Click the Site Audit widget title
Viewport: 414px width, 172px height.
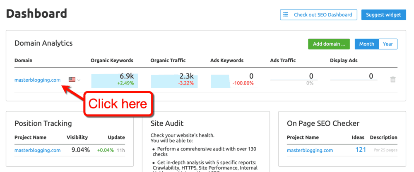tap(167, 123)
